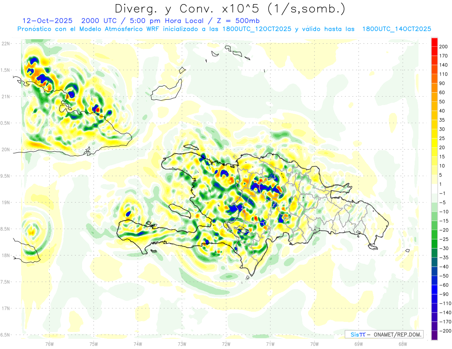Click the legend value "-60"
The width and height of the screenshot is (452, 349).
[x=444, y=285]
